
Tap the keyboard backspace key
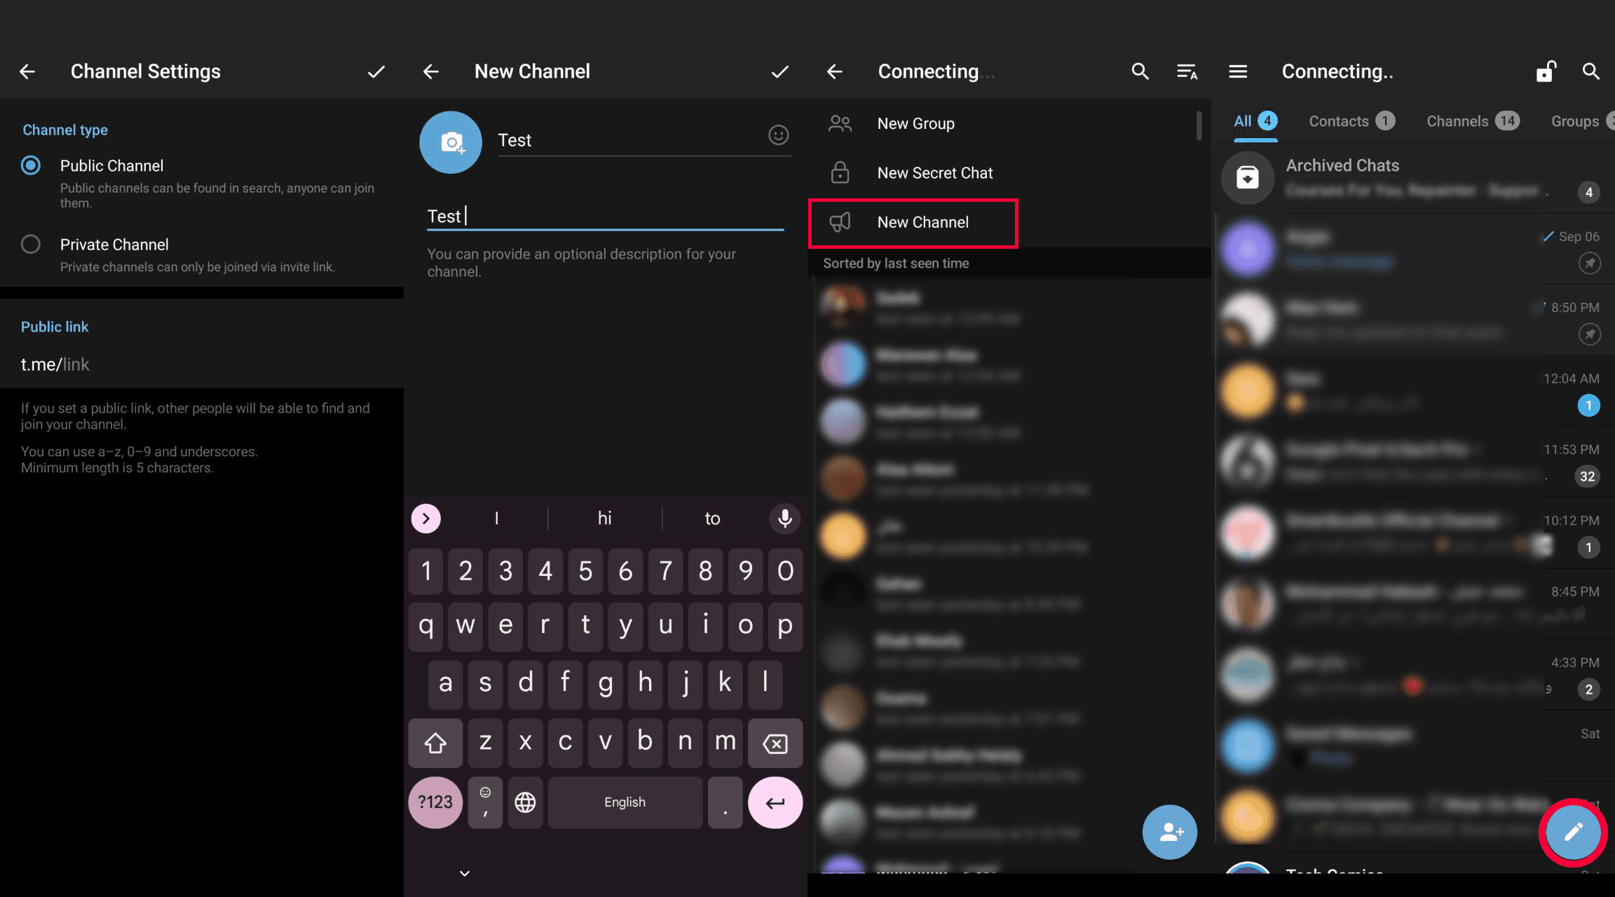click(x=775, y=743)
